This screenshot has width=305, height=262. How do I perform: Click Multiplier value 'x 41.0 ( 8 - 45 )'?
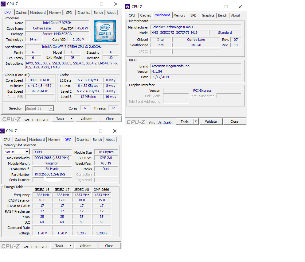(40, 86)
